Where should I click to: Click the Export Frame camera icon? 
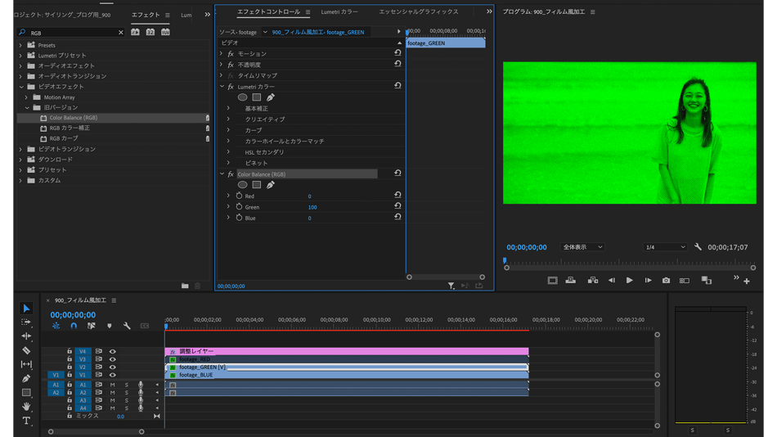[x=666, y=281]
